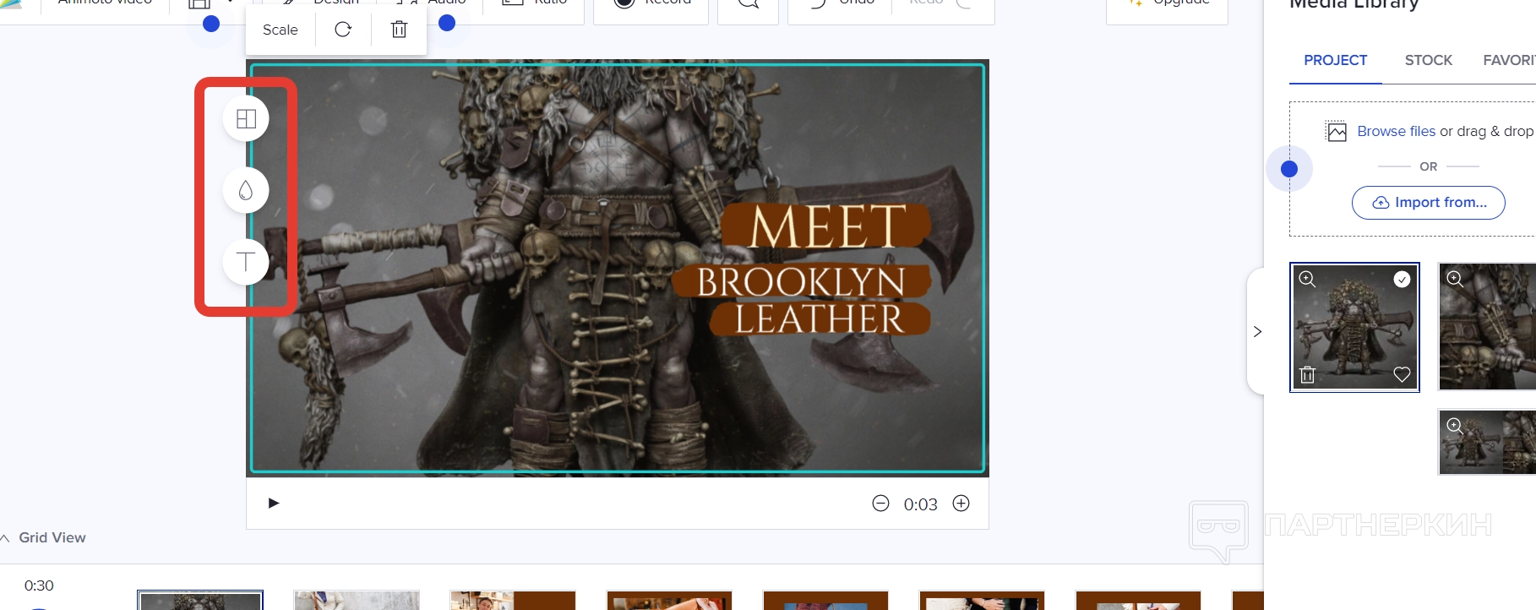
Task: Increase block duration with the plus icon
Action: pos(961,504)
